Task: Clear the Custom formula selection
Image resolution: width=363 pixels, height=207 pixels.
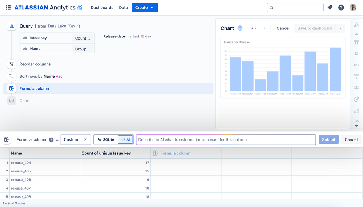Action: coord(85,140)
